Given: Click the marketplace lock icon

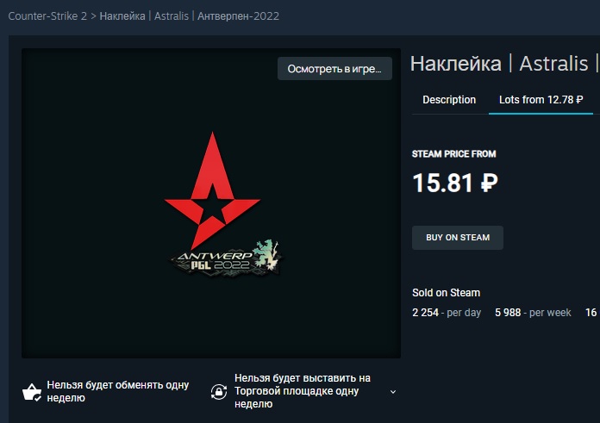Looking at the screenshot, I should tap(219, 392).
